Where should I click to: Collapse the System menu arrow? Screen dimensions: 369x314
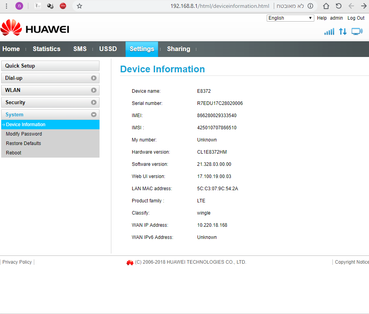[94, 115]
